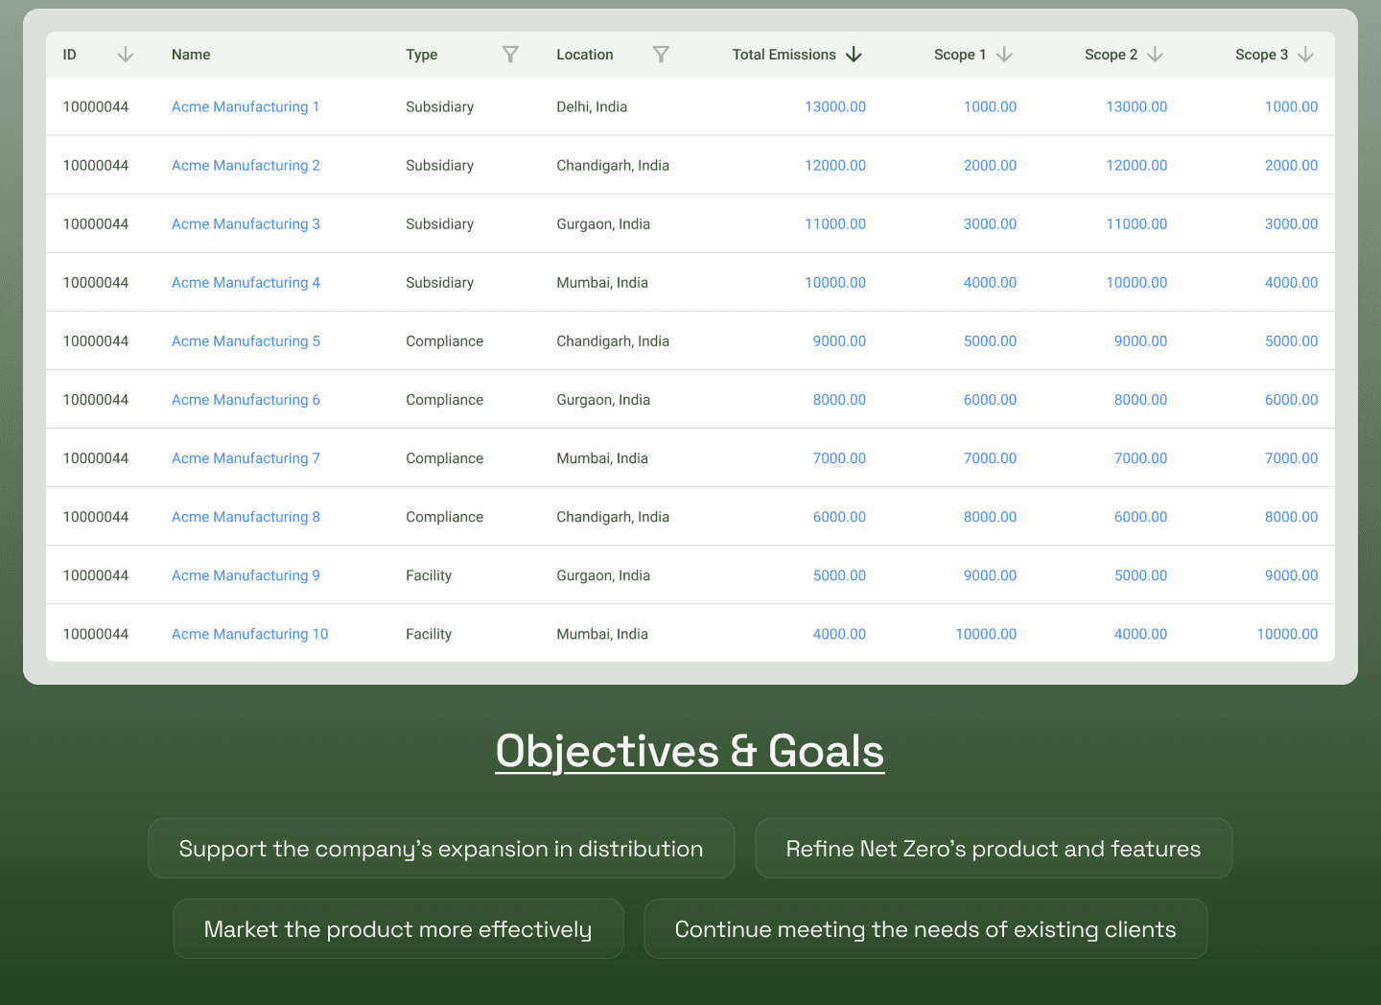Open the Type column filter icon

pyautogui.click(x=510, y=55)
